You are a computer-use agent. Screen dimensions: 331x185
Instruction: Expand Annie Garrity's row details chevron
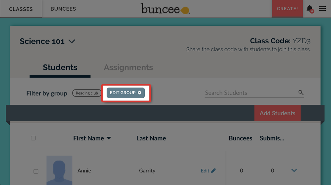pos(294,170)
